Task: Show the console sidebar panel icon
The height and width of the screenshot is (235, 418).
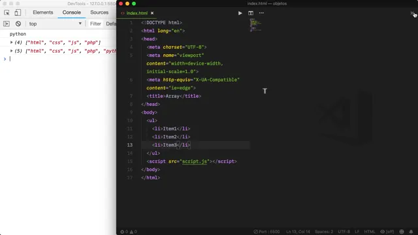Action: point(7,23)
